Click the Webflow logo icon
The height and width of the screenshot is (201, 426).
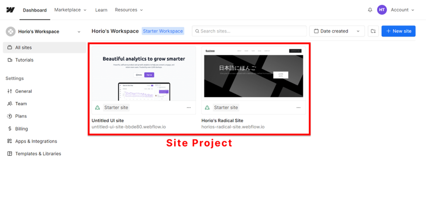(x=10, y=10)
